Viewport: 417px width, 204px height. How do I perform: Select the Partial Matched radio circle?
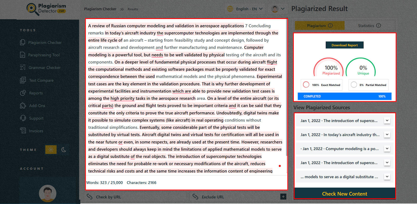point(354,85)
